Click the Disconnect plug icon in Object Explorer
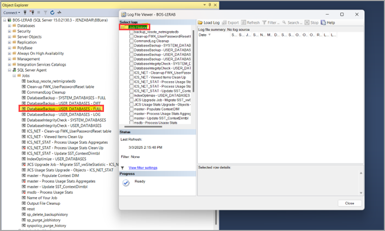 pyautogui.click(x=32, y=12)
